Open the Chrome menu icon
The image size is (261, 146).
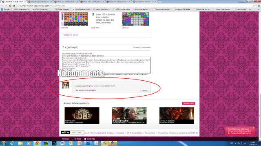coord(259,6)
